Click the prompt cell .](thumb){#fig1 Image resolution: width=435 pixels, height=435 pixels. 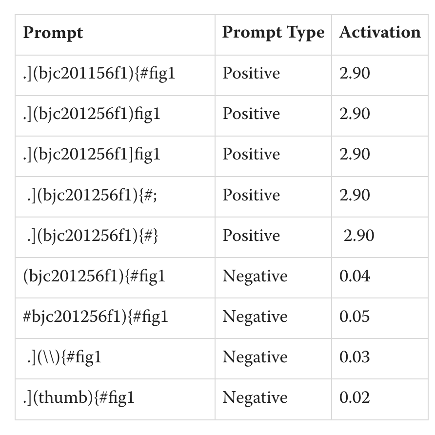click(79, 398)
